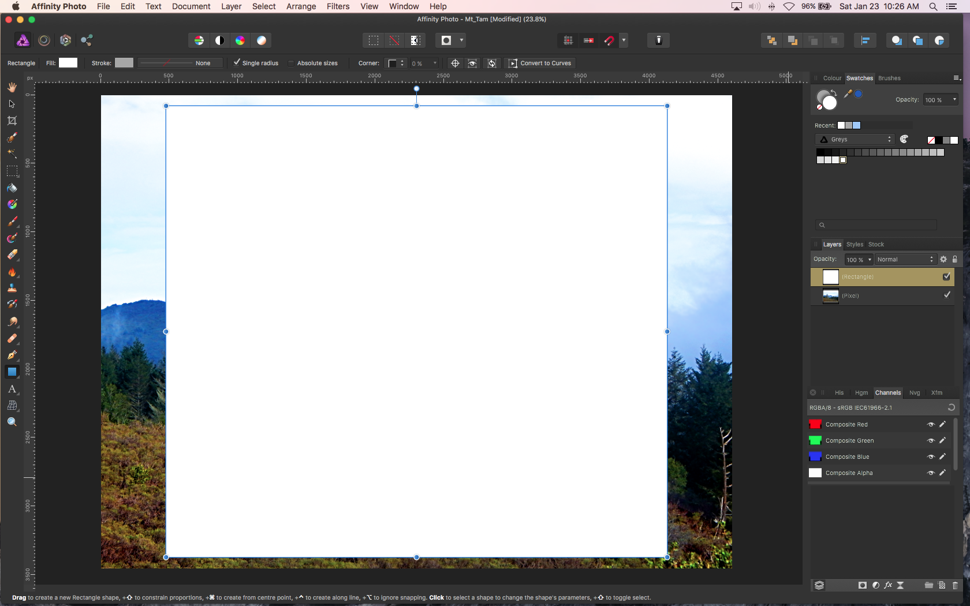Select the View (hand) tool
The height and width of the screenshot is (606, 970).
[12, 87]
